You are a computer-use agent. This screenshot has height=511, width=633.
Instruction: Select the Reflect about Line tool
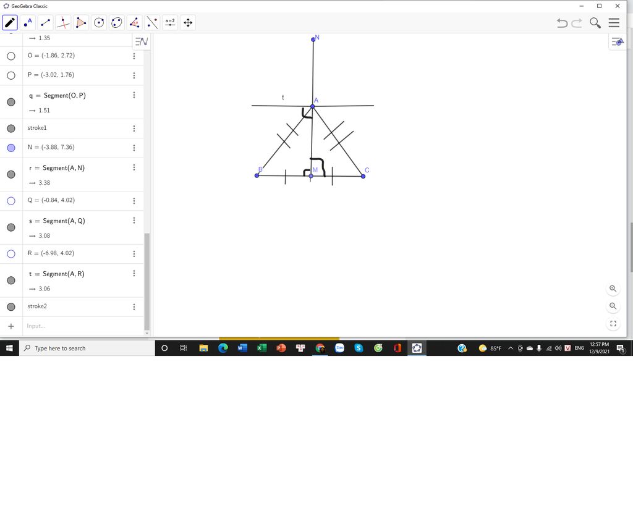[152, 23]
